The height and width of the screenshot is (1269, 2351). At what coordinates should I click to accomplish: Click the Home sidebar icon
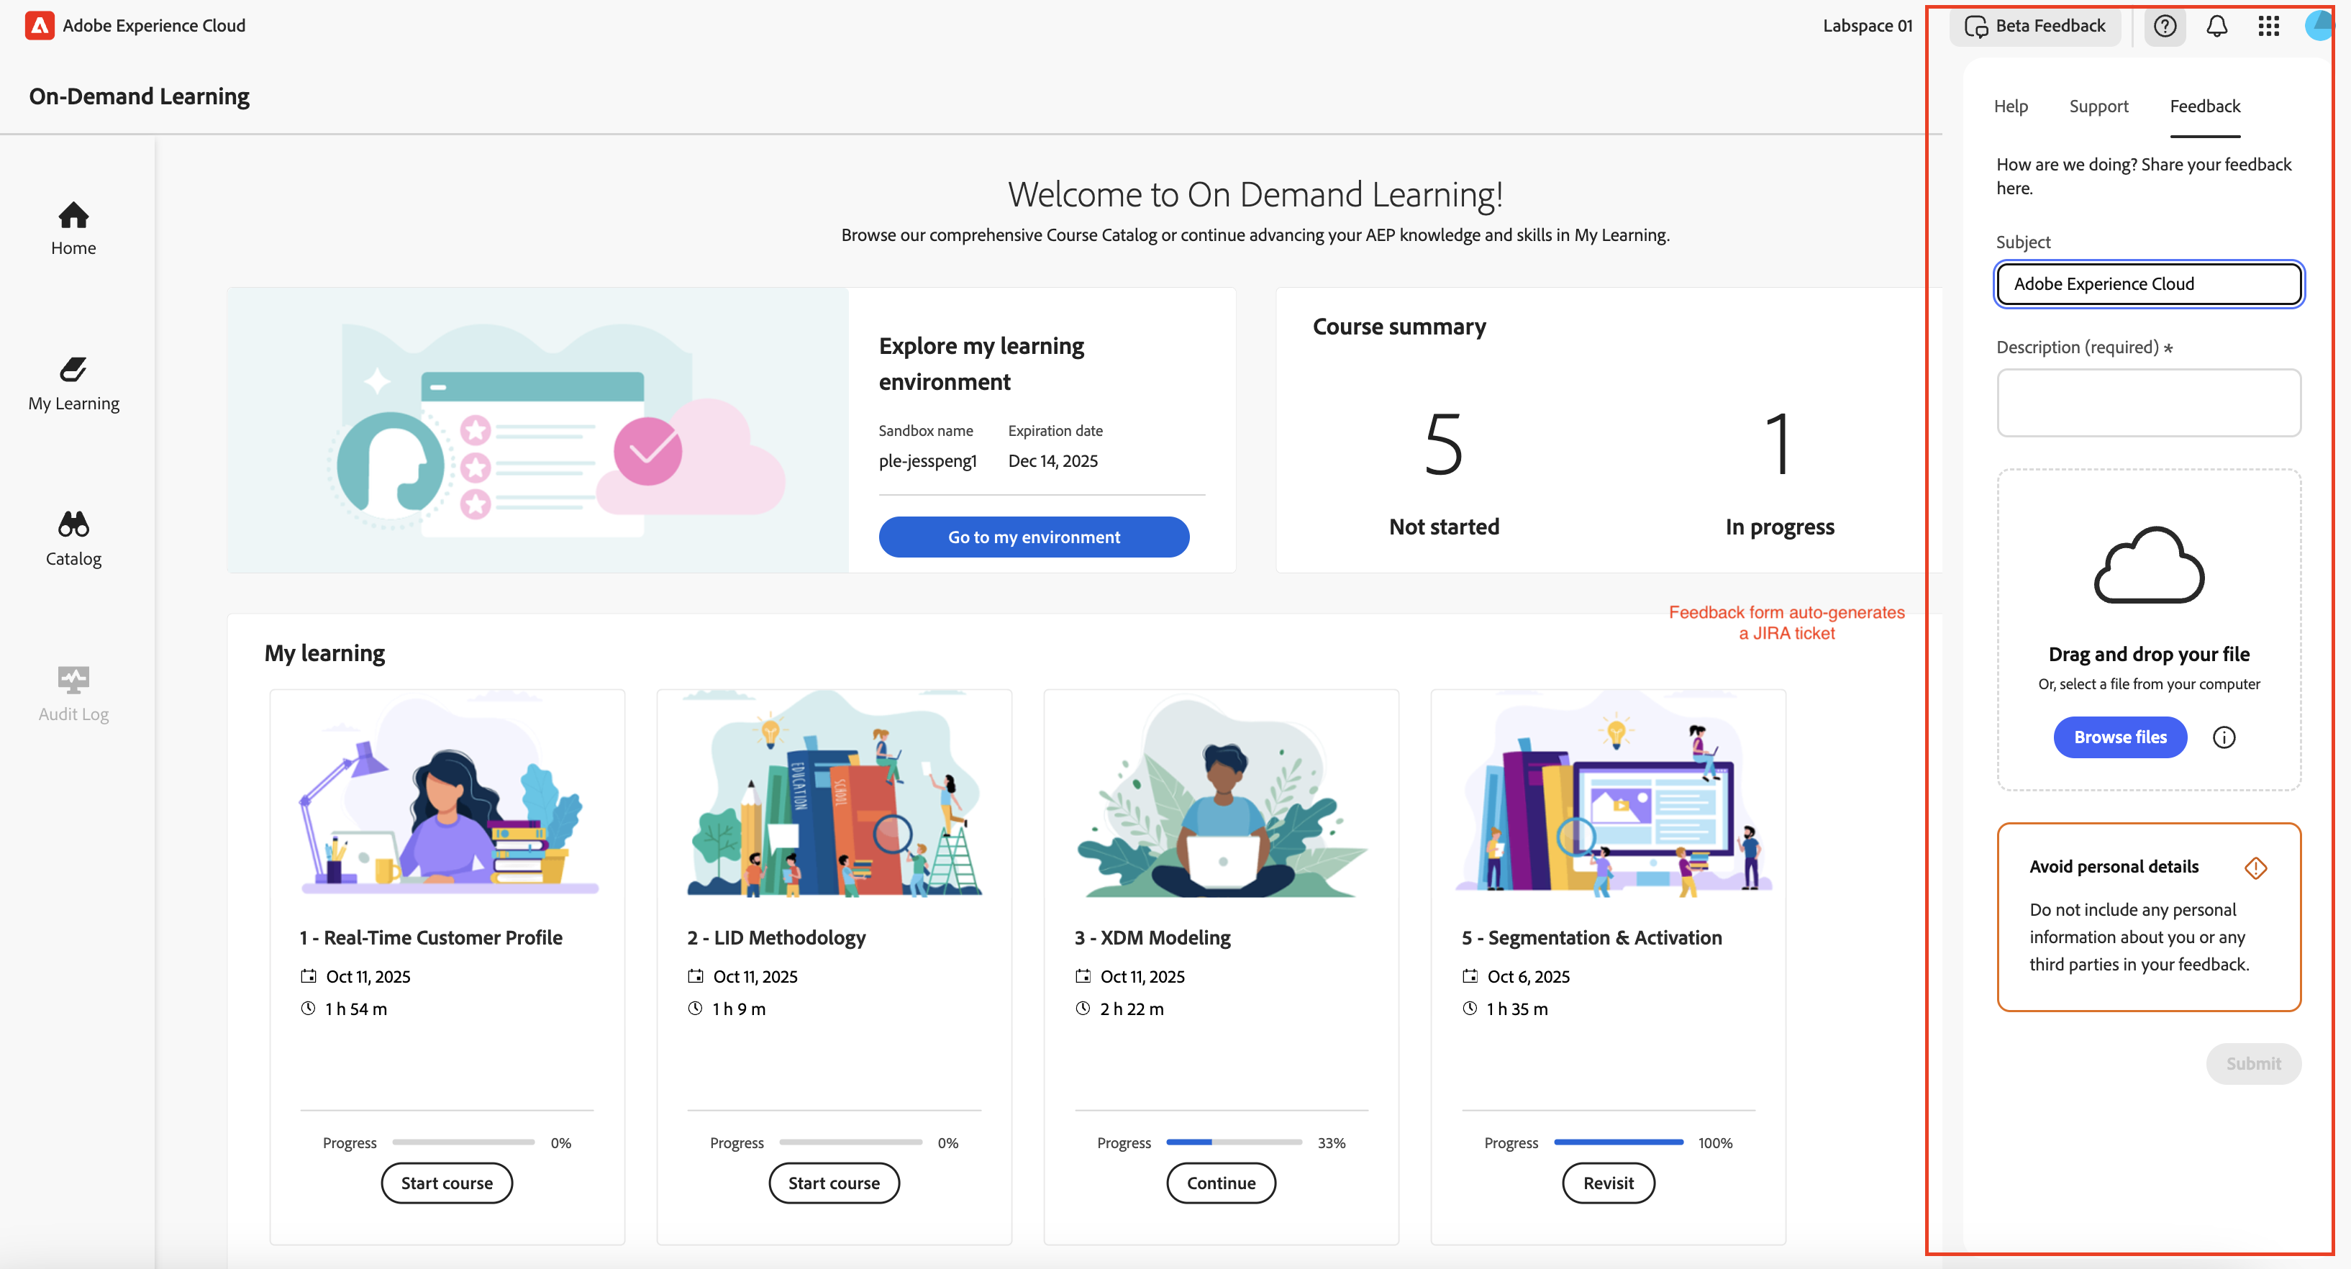(73, 217)
